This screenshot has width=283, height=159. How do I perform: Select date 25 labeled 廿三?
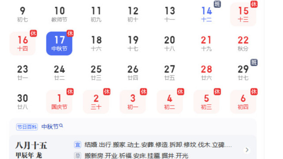[x=96, y=72]
